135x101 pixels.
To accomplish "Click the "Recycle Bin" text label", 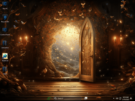I will tap(5, 22).
